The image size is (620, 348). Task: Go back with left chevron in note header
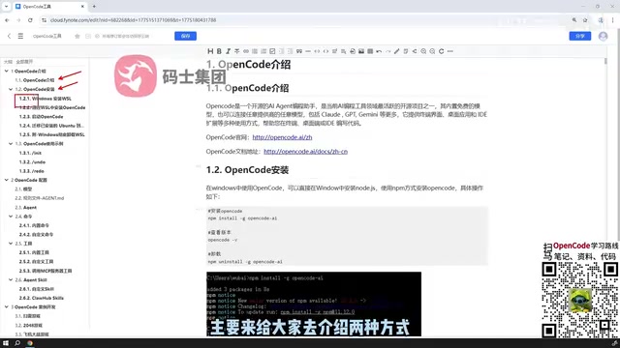(9, 36)
